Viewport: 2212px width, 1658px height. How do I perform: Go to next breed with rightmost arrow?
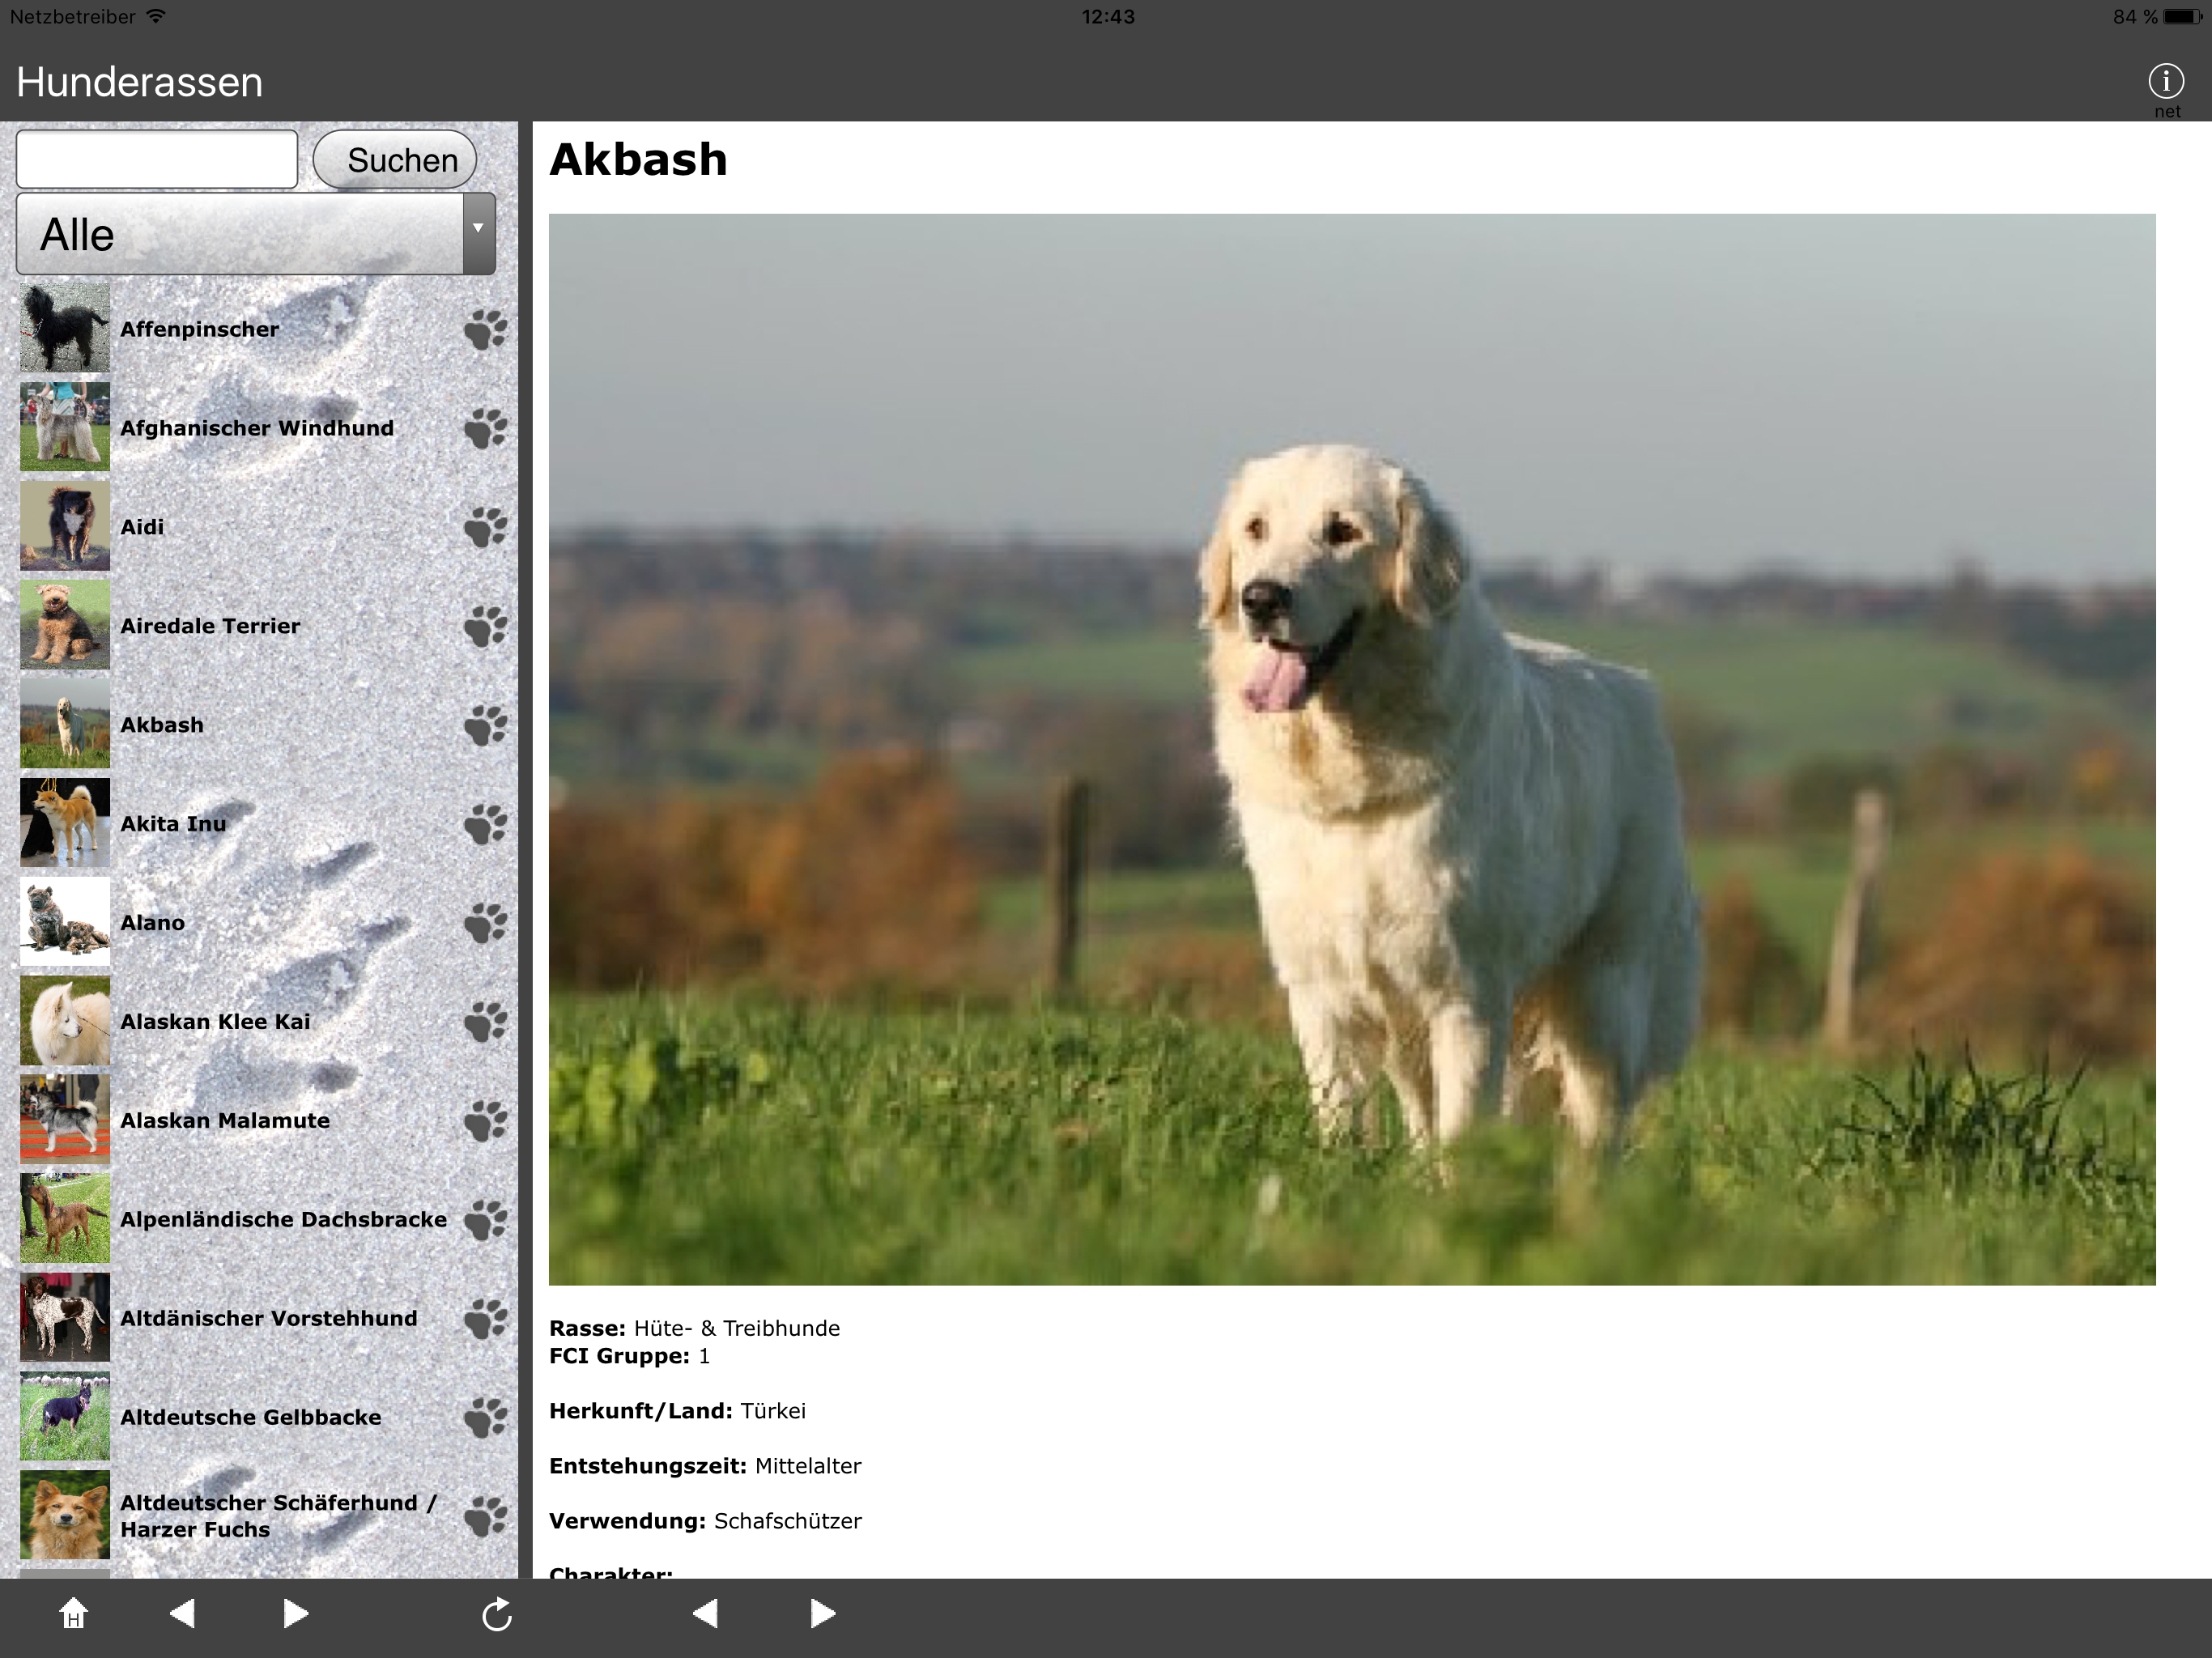pos(822,1613)
